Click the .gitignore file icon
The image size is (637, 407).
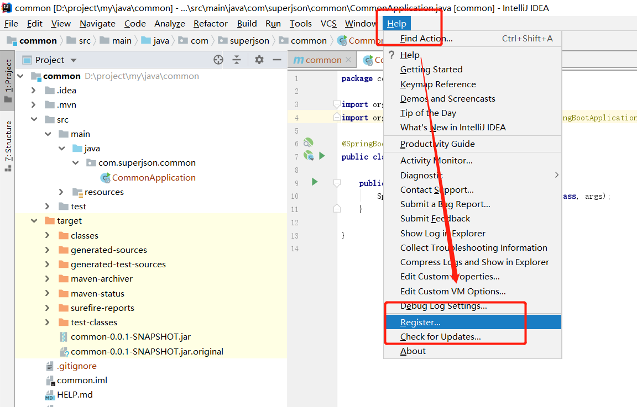point(50,366)
